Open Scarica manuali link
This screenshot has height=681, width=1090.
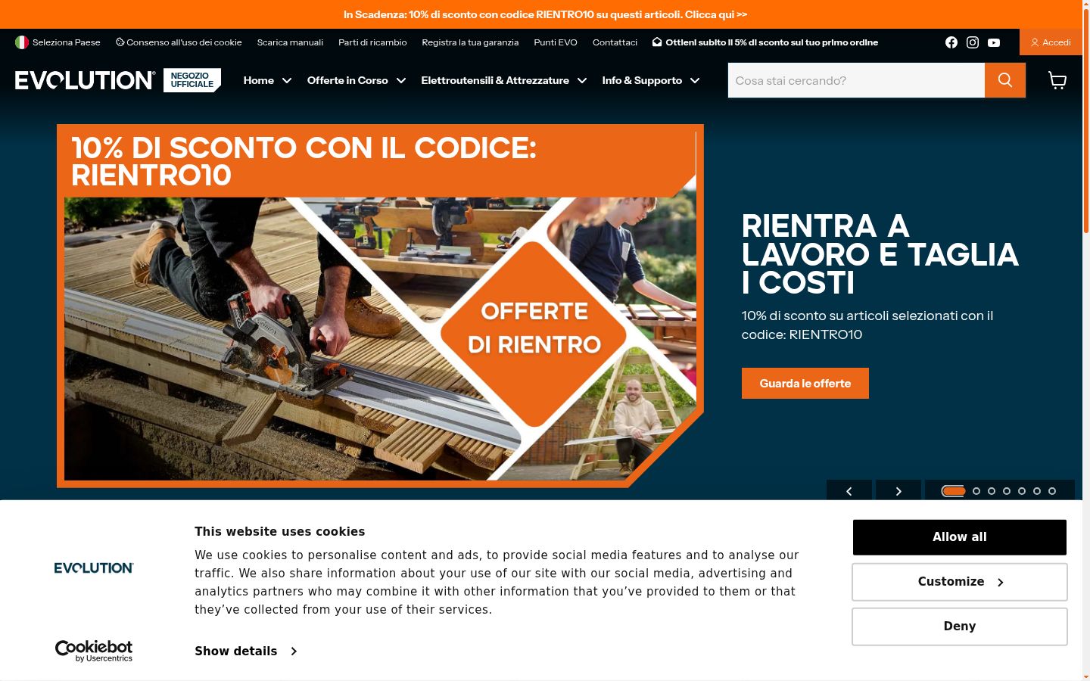[290, 42]
